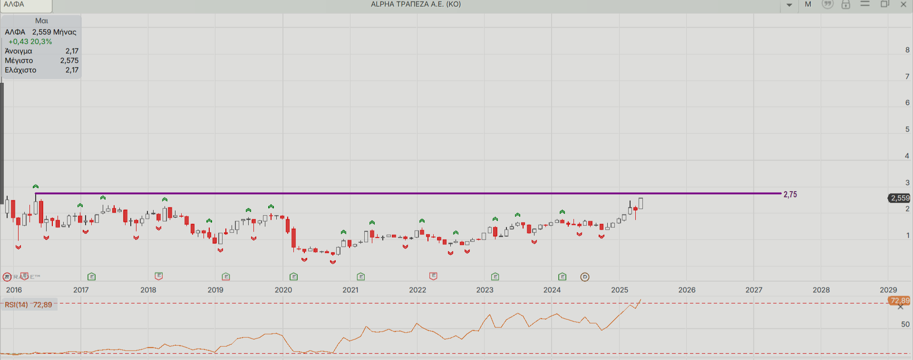Viewport: 913px width, 360px height.
Task: Detach the chart with the overlapping-windows icon
Action: pyautogui.click(x=885, y=4)
